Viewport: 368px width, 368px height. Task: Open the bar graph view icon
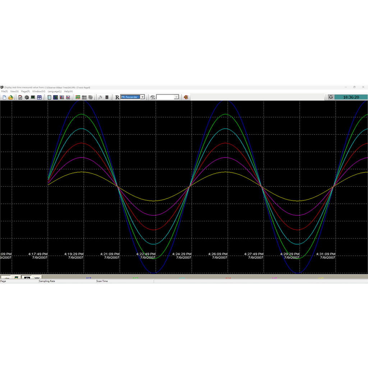click(62, 97)
